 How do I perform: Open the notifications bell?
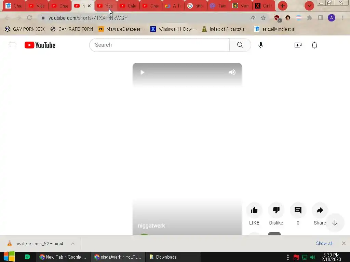(314, 45)
